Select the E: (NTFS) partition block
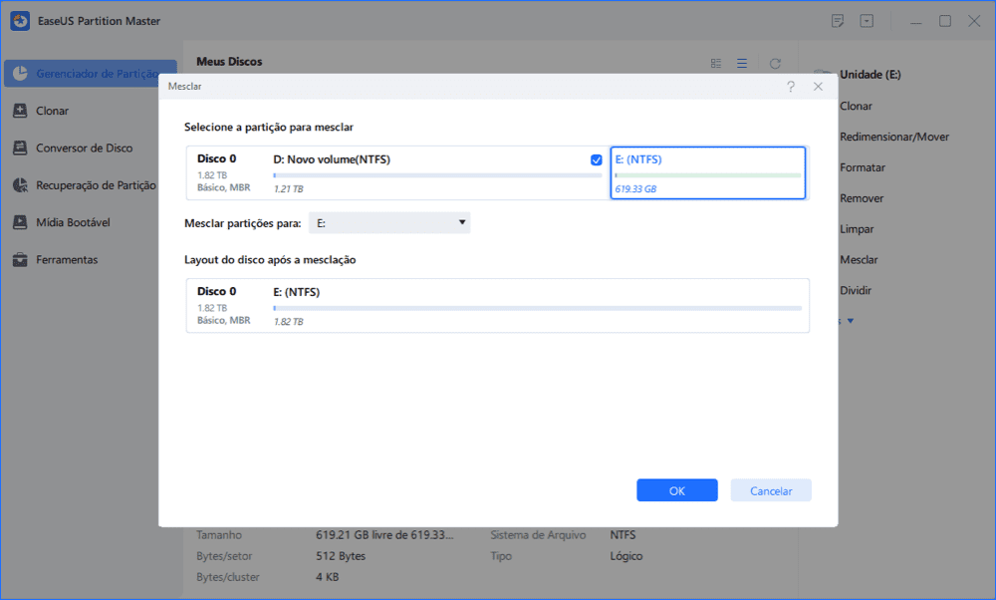Screen dimensions: 996x600 [708, 172]
